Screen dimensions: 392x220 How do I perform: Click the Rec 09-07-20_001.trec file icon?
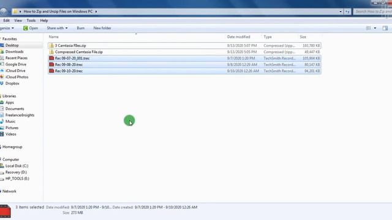pyautogui.click(x=51, y=58)
